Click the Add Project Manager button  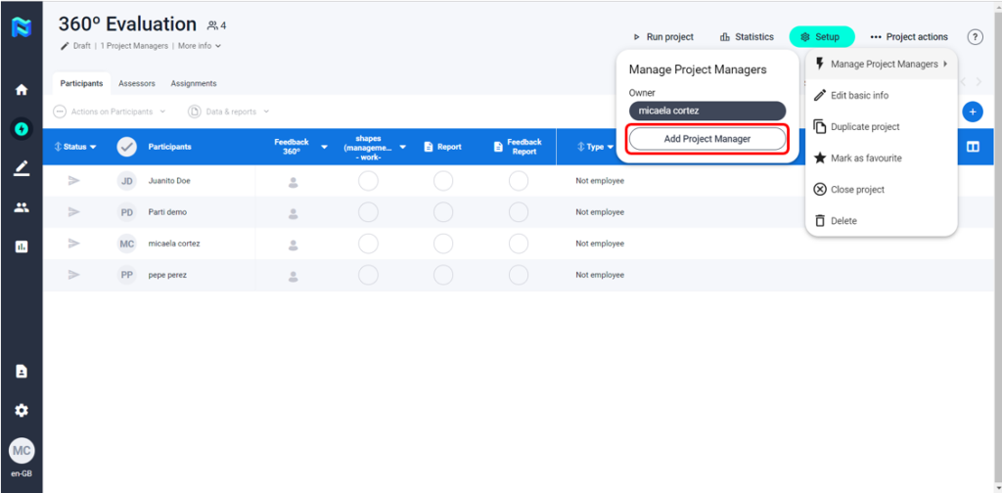click(x=706, y=139)
